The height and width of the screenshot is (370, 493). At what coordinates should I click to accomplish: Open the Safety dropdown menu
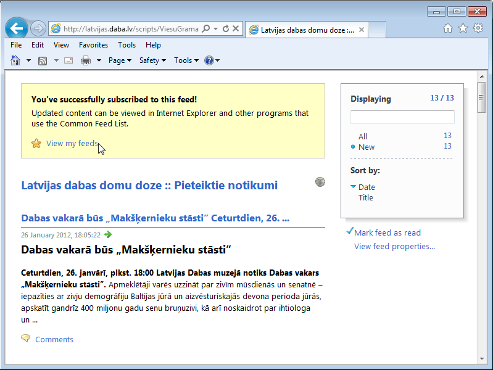152,60
